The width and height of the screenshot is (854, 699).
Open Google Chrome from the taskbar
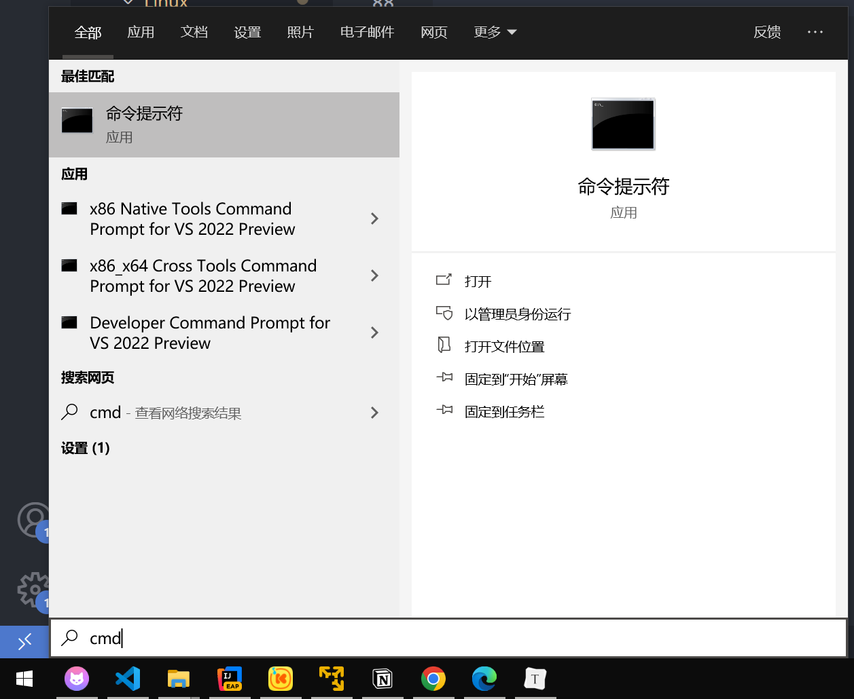(433, 678)
